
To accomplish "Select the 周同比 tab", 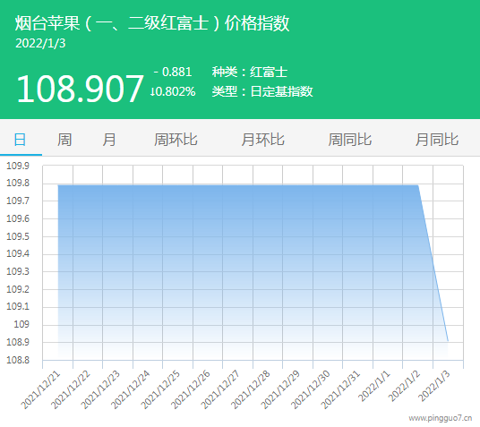I will [350, 140].
